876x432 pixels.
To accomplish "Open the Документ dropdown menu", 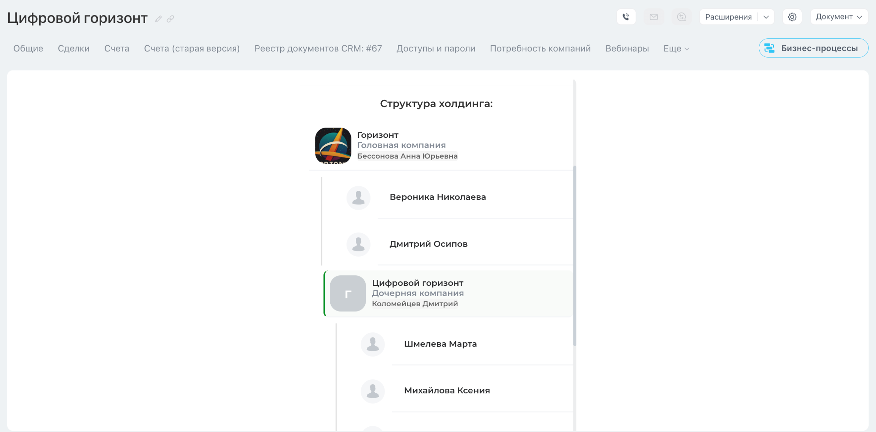I will pyautogui.click(x=838, y=17).
